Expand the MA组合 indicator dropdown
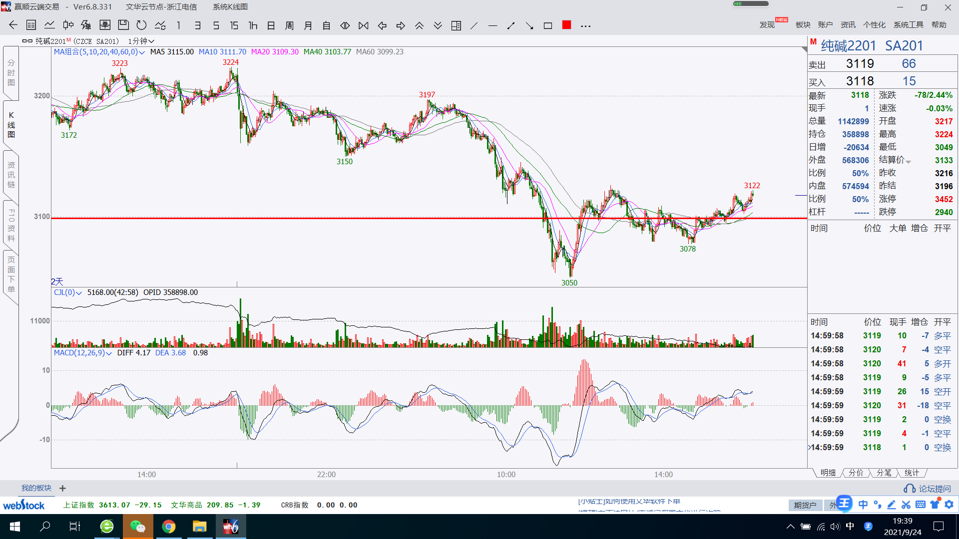Image resolution: width=959 pixels, height=539 pixels. [x=142, y=52]
